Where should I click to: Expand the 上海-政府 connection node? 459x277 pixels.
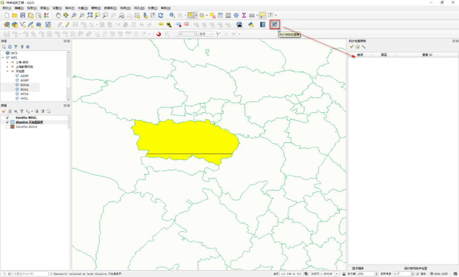point(7,62)
